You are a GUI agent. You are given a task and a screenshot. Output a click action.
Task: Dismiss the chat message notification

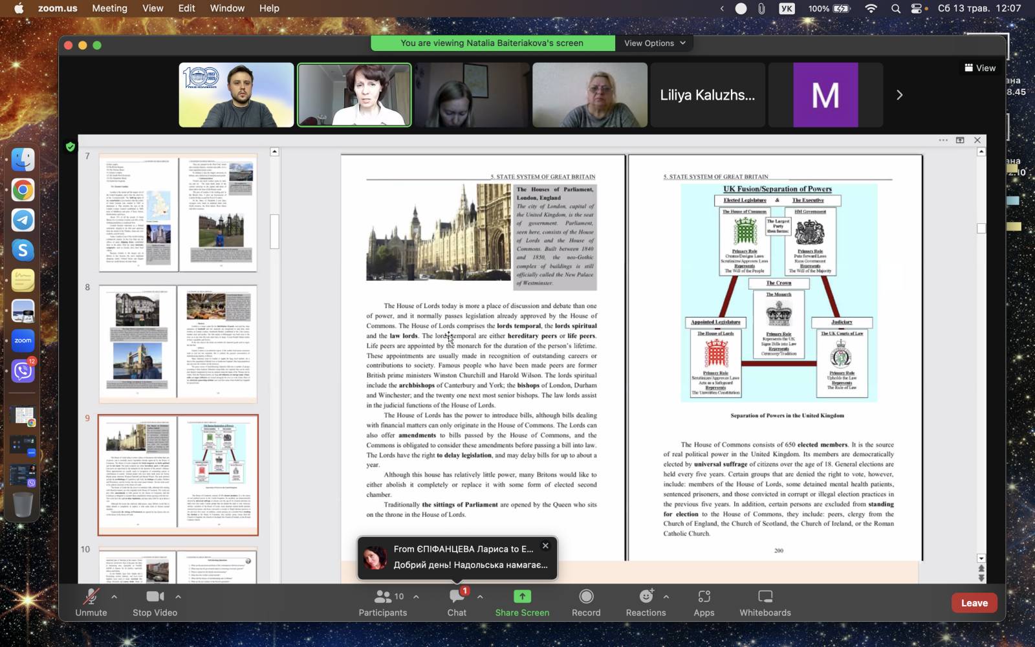point(545,546)
